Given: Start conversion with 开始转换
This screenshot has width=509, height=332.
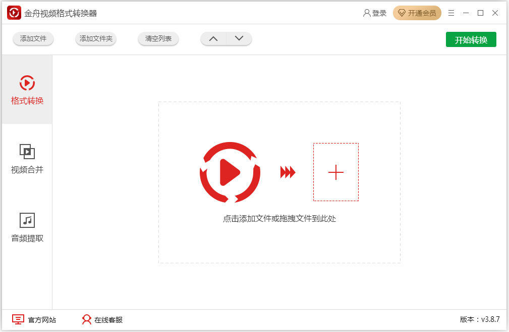Looking at the screenshot, I should (471, 39).
